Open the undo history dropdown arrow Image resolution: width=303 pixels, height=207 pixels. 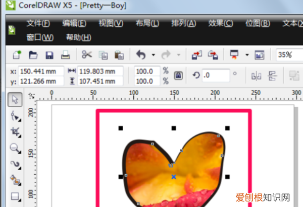pos(152,54)
